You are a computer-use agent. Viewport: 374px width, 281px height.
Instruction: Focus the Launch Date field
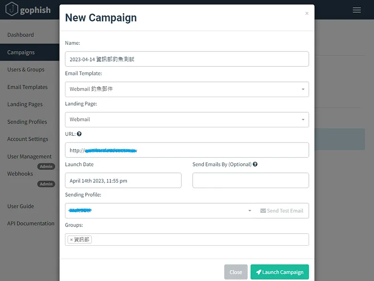click(123, 181)
